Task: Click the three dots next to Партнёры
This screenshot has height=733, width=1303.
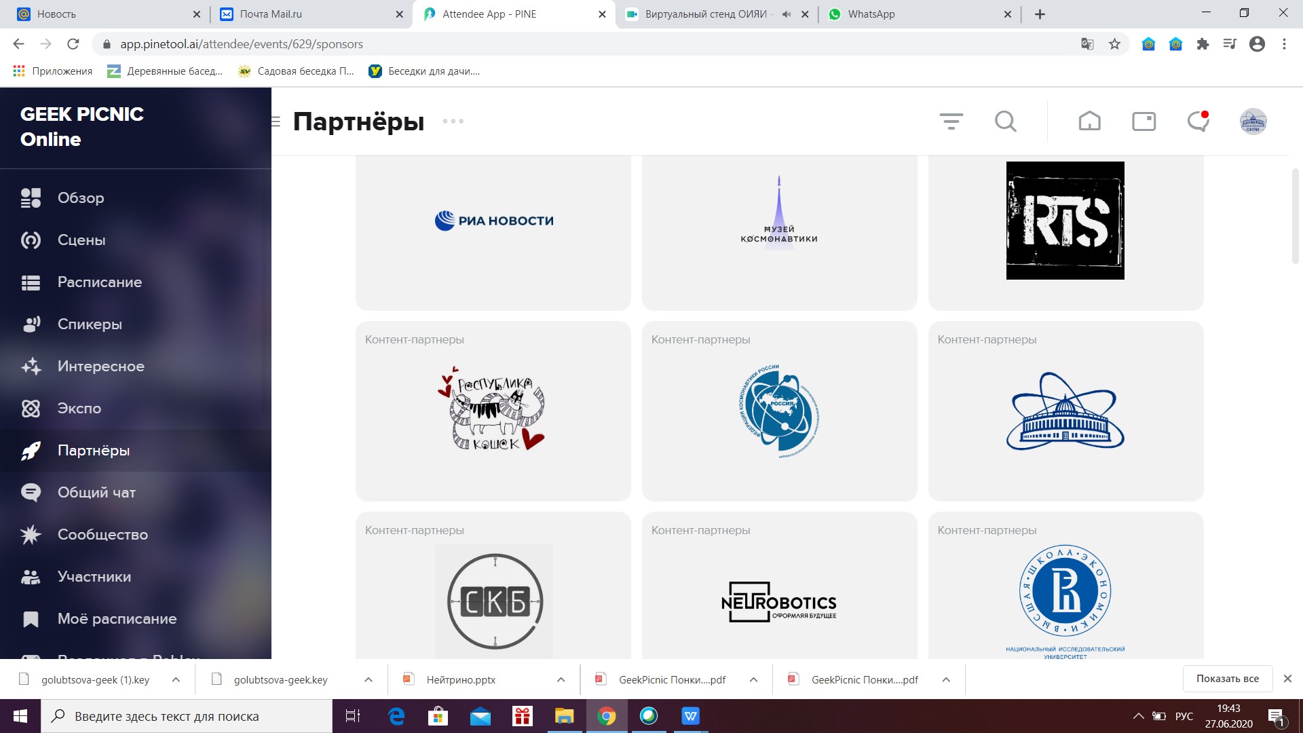Action: [x=453, y=121]
